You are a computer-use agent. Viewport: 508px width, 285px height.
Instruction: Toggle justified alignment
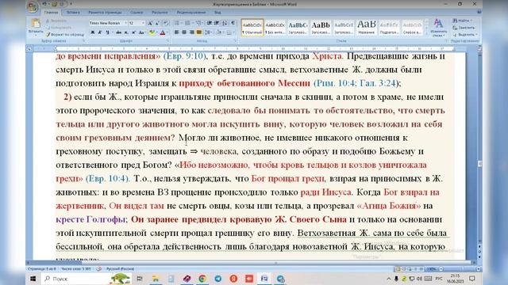click(x=199, y=32)
